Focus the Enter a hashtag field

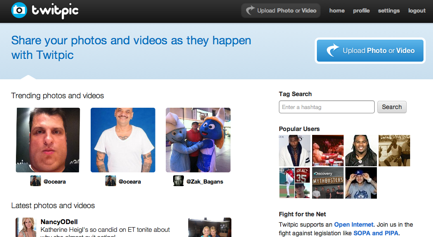click(327, 107)
